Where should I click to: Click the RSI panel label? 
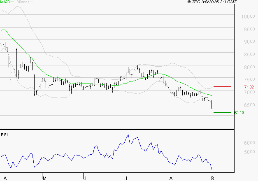[4, 135]
